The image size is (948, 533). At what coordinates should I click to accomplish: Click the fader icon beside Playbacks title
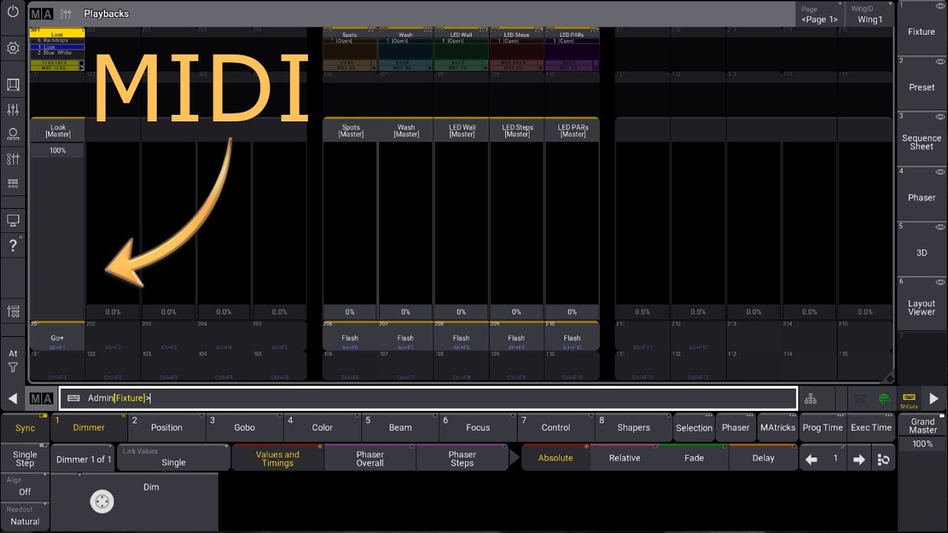coord(66,13)
